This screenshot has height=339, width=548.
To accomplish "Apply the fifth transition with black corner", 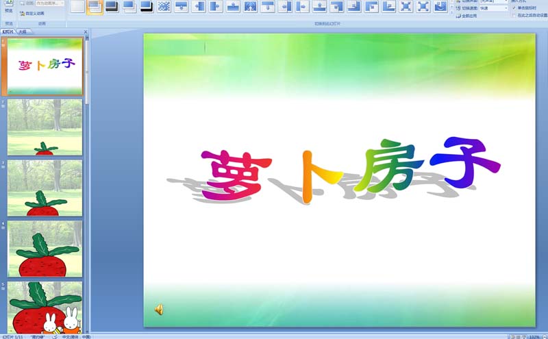I will (147, 6).
